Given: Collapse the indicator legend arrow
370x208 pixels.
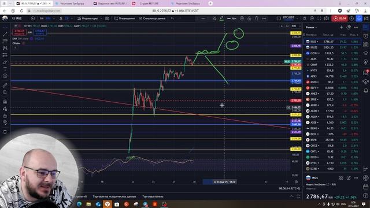Looking at the screenshot, I should coord(16,48).
